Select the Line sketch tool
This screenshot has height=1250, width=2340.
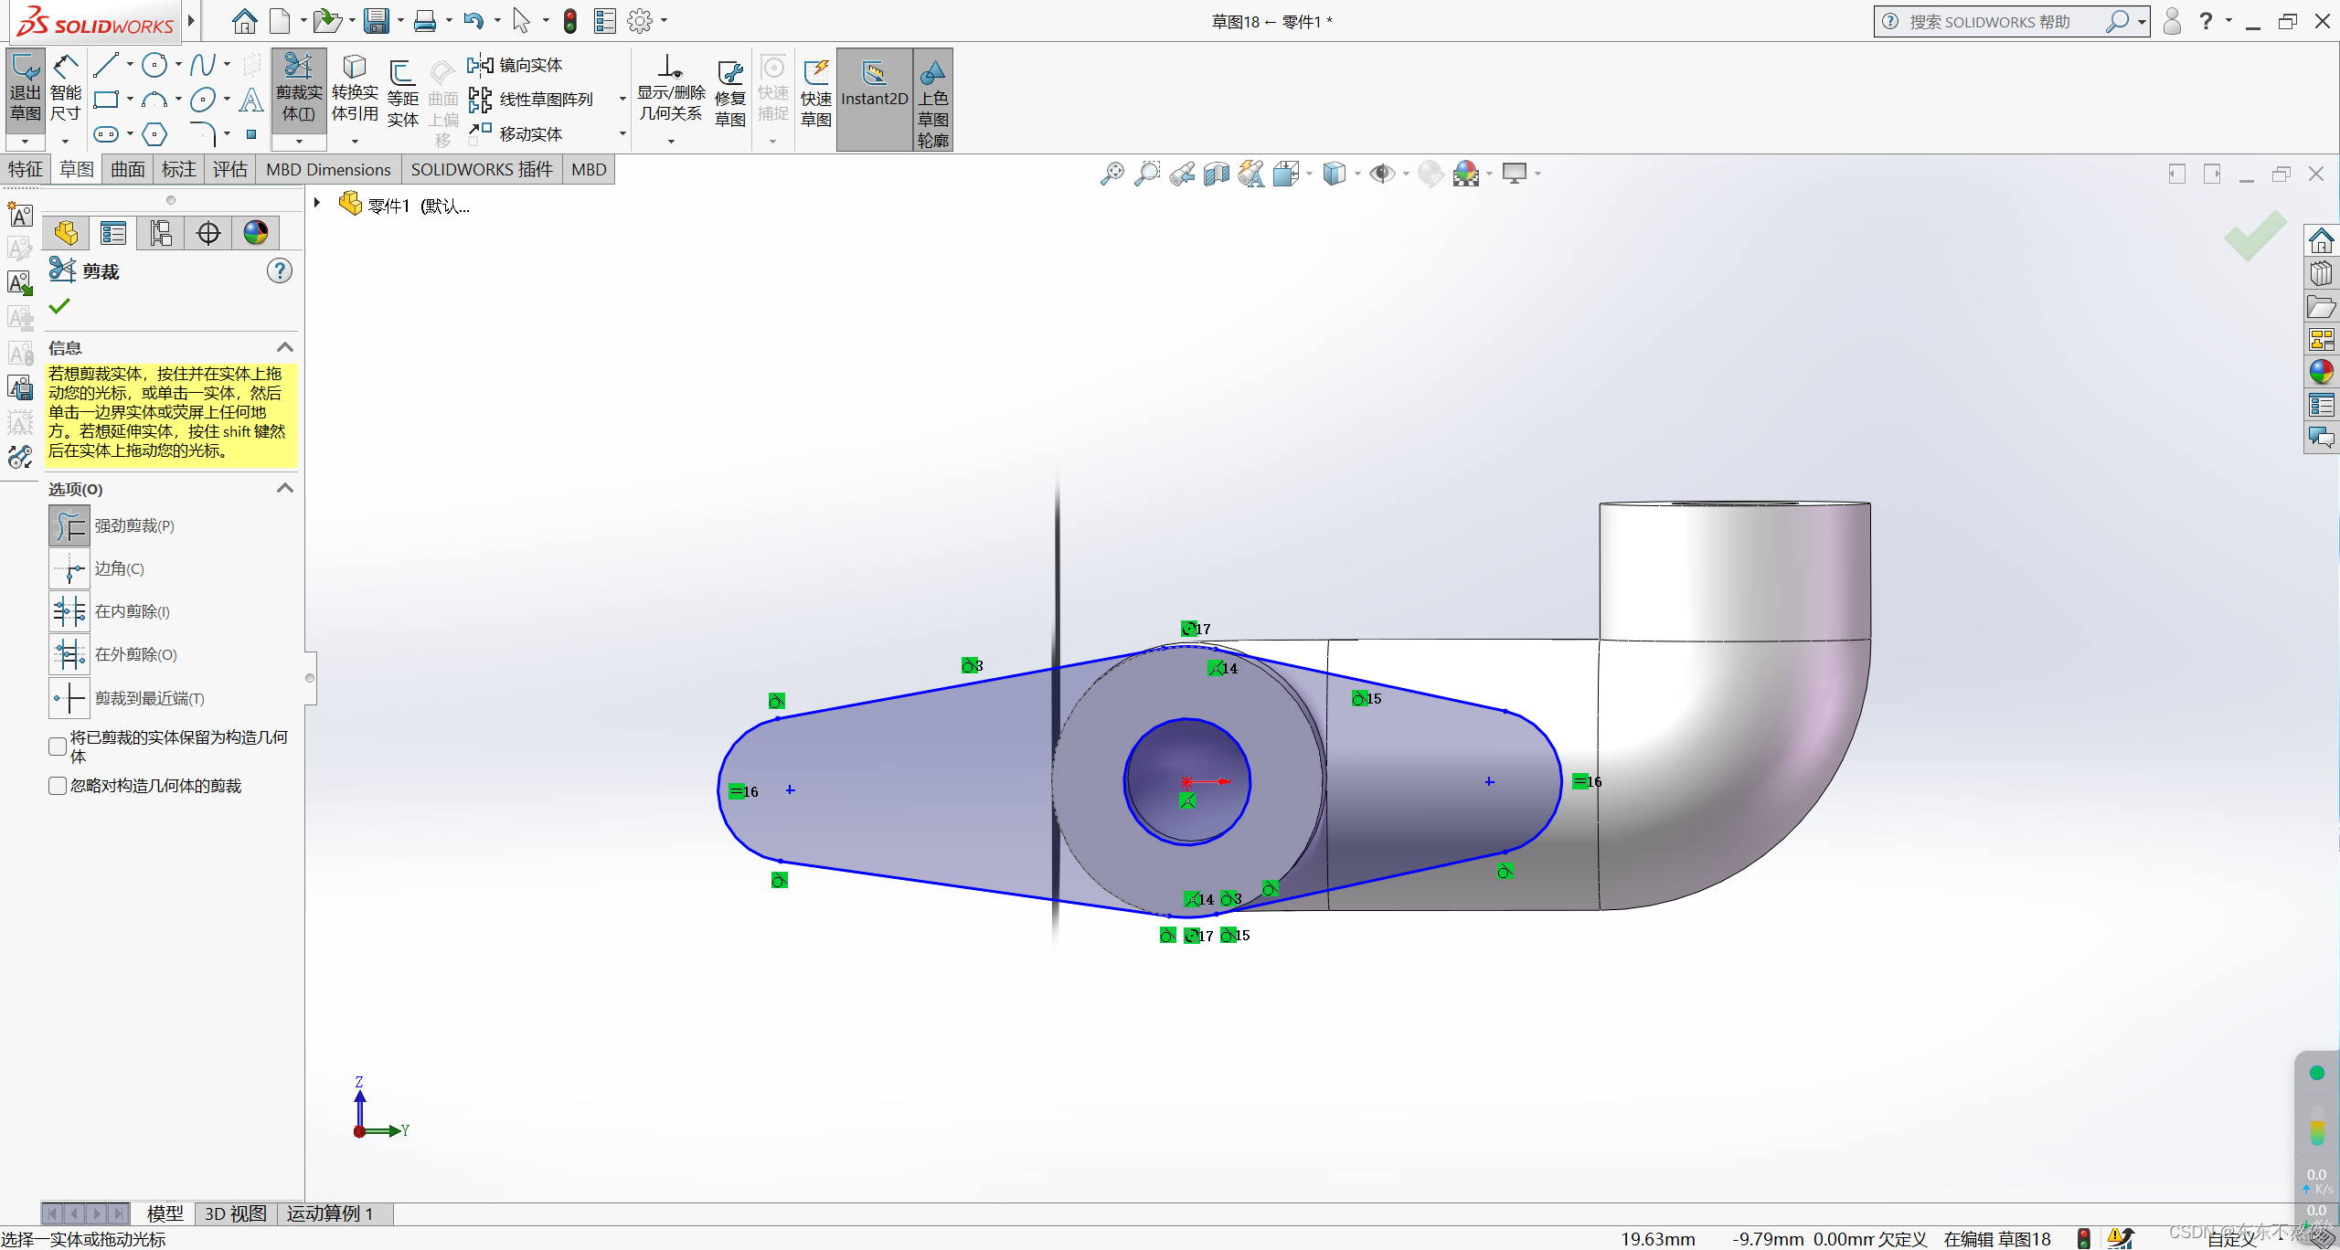pos(106,65)
